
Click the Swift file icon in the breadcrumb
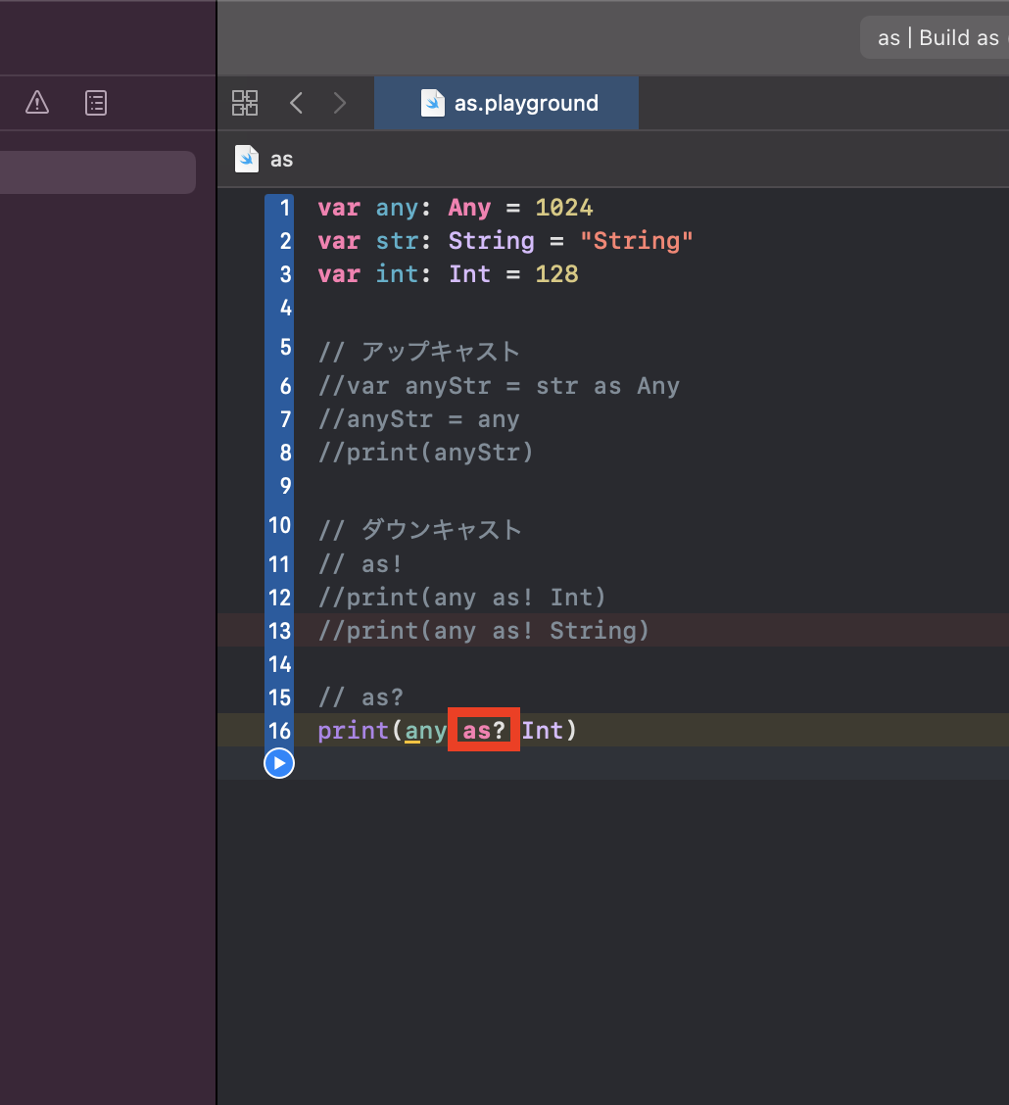click(x=247, y=160)
